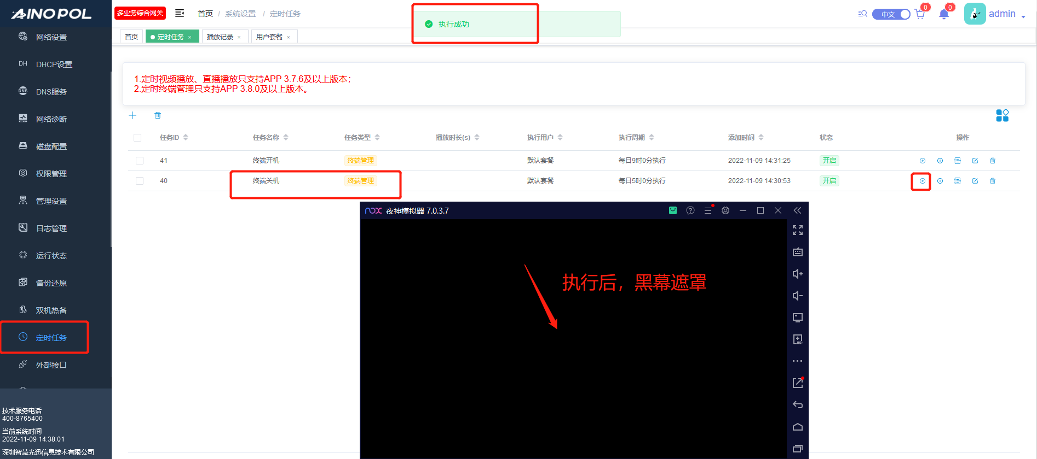Increase volume in Nox emulator
The width and height of the screenshot is (1037, 459).
point(798,274)
